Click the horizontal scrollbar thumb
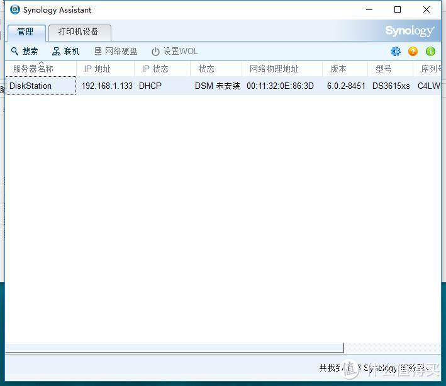 (x=175, y=348)
